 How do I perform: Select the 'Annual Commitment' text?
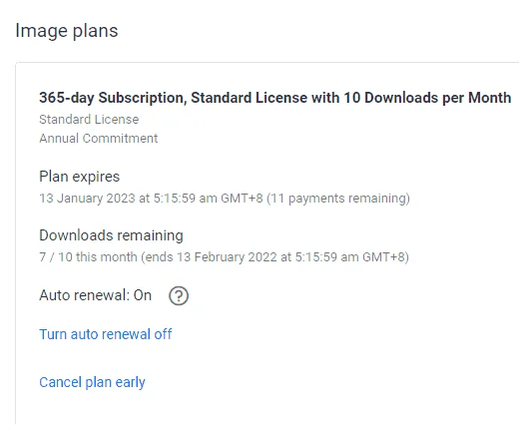(x=99, y=139)
